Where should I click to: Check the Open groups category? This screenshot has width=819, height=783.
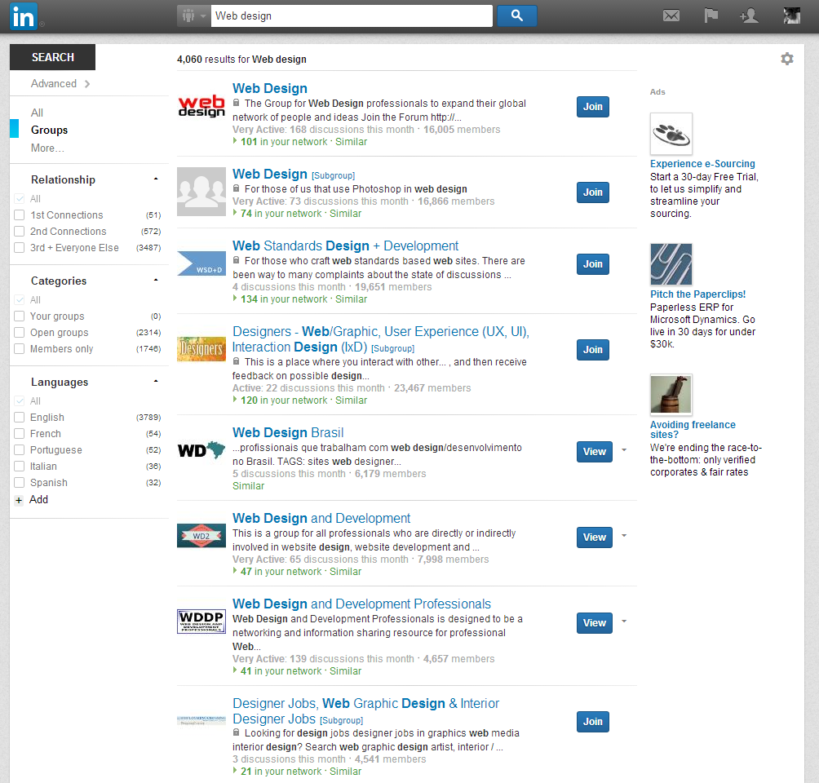pos(20,332)
